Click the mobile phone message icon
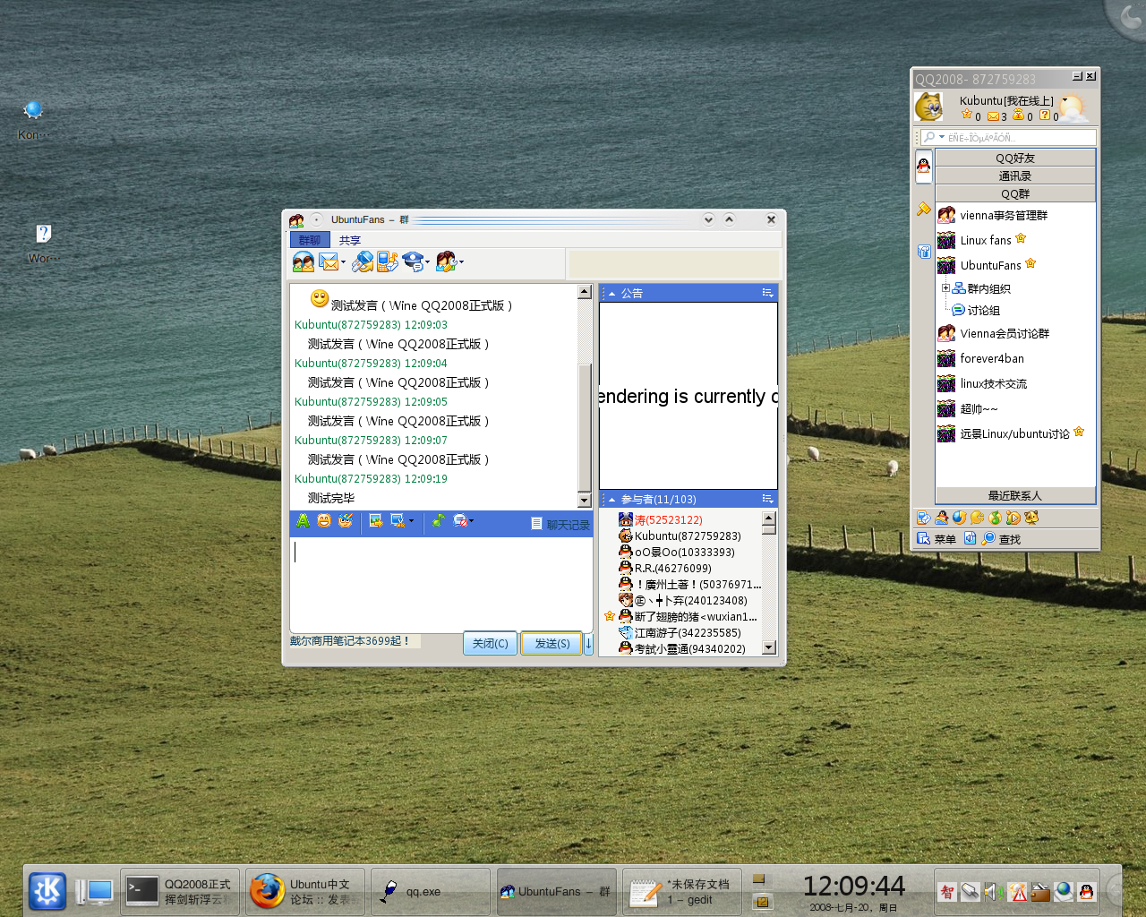Viewport: 1146px width, 917px height. 387,261
